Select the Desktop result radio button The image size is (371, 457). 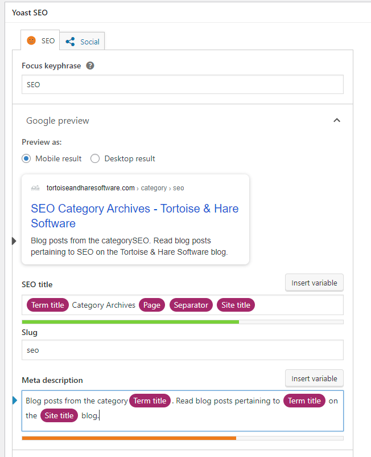pos(95,158)
